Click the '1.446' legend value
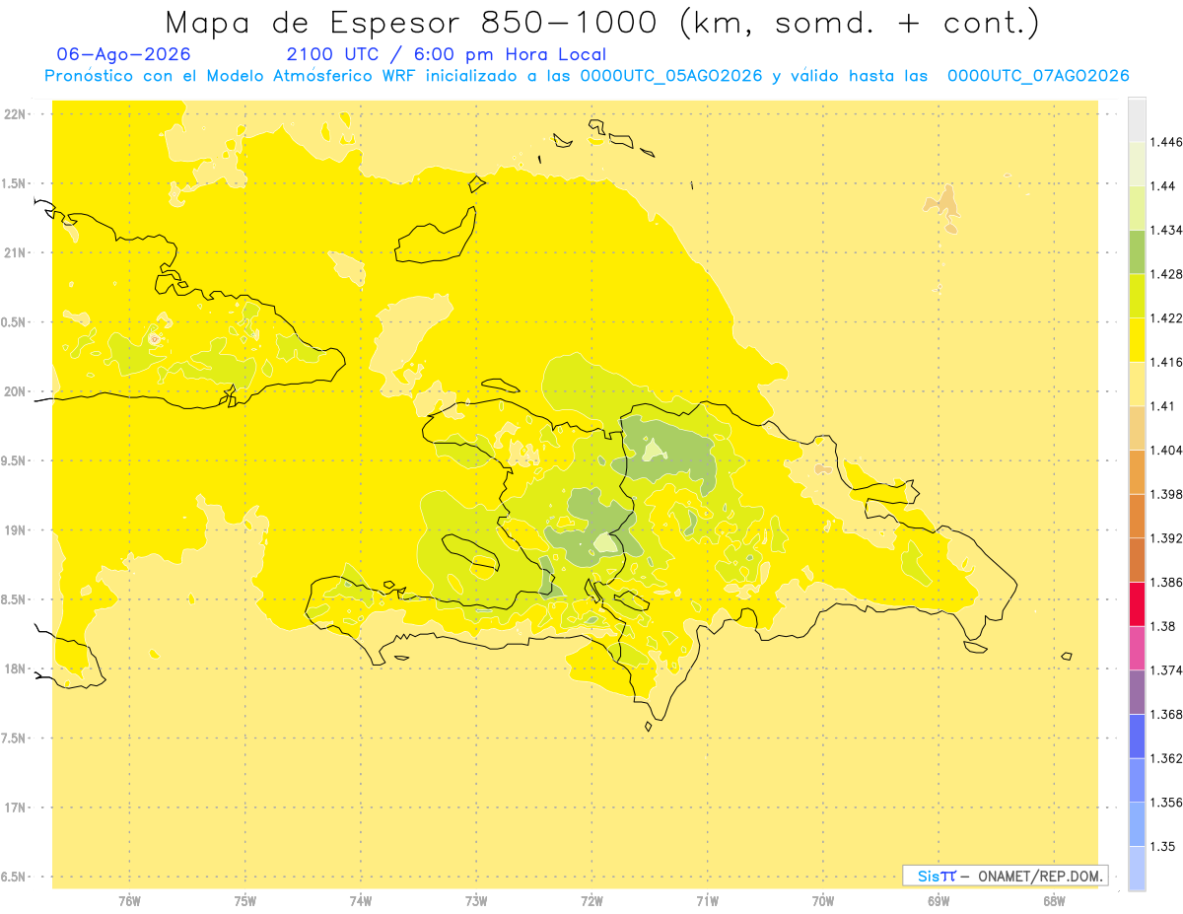The height and width of the screenshot is (914, 1183). [1166, 142]
